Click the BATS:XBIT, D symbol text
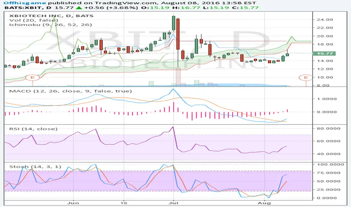The image size is (351, 207). coord(27,8)
